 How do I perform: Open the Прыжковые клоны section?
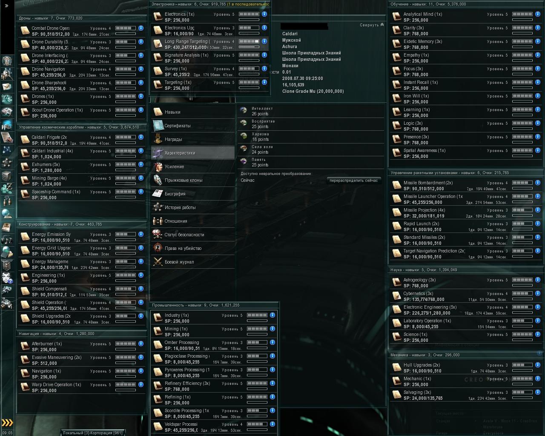coord(193,180)
